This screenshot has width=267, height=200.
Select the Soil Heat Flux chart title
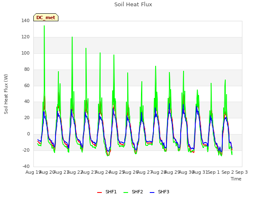133,5
